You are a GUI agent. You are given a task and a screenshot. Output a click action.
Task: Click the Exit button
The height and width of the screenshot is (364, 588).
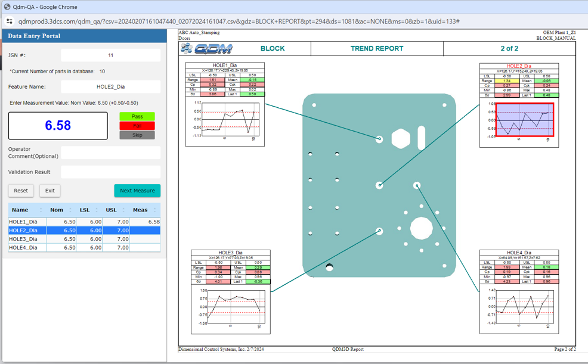pos(50,191)
